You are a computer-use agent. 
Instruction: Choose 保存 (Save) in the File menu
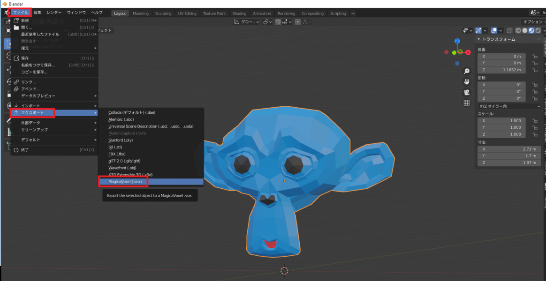(x=55, y=58)
